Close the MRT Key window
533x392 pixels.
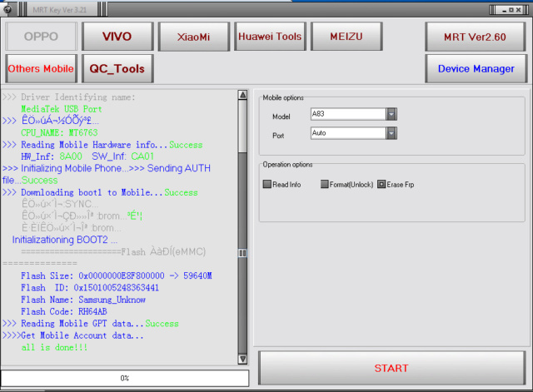tap(518, 10)
